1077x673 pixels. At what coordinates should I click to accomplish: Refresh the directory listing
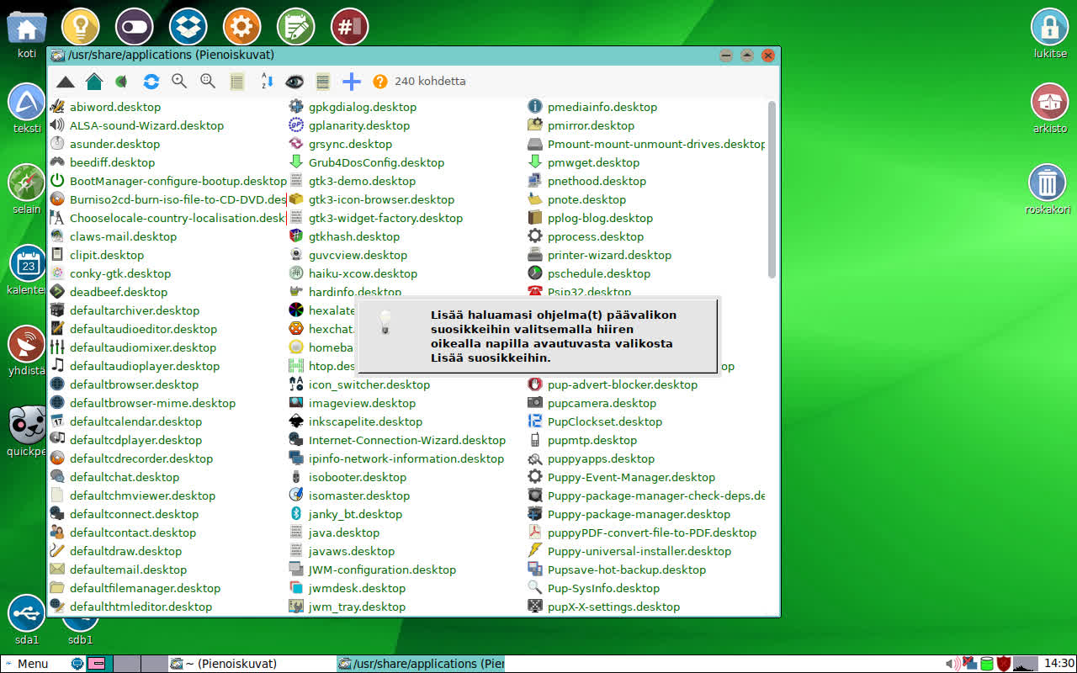(151, 82)
